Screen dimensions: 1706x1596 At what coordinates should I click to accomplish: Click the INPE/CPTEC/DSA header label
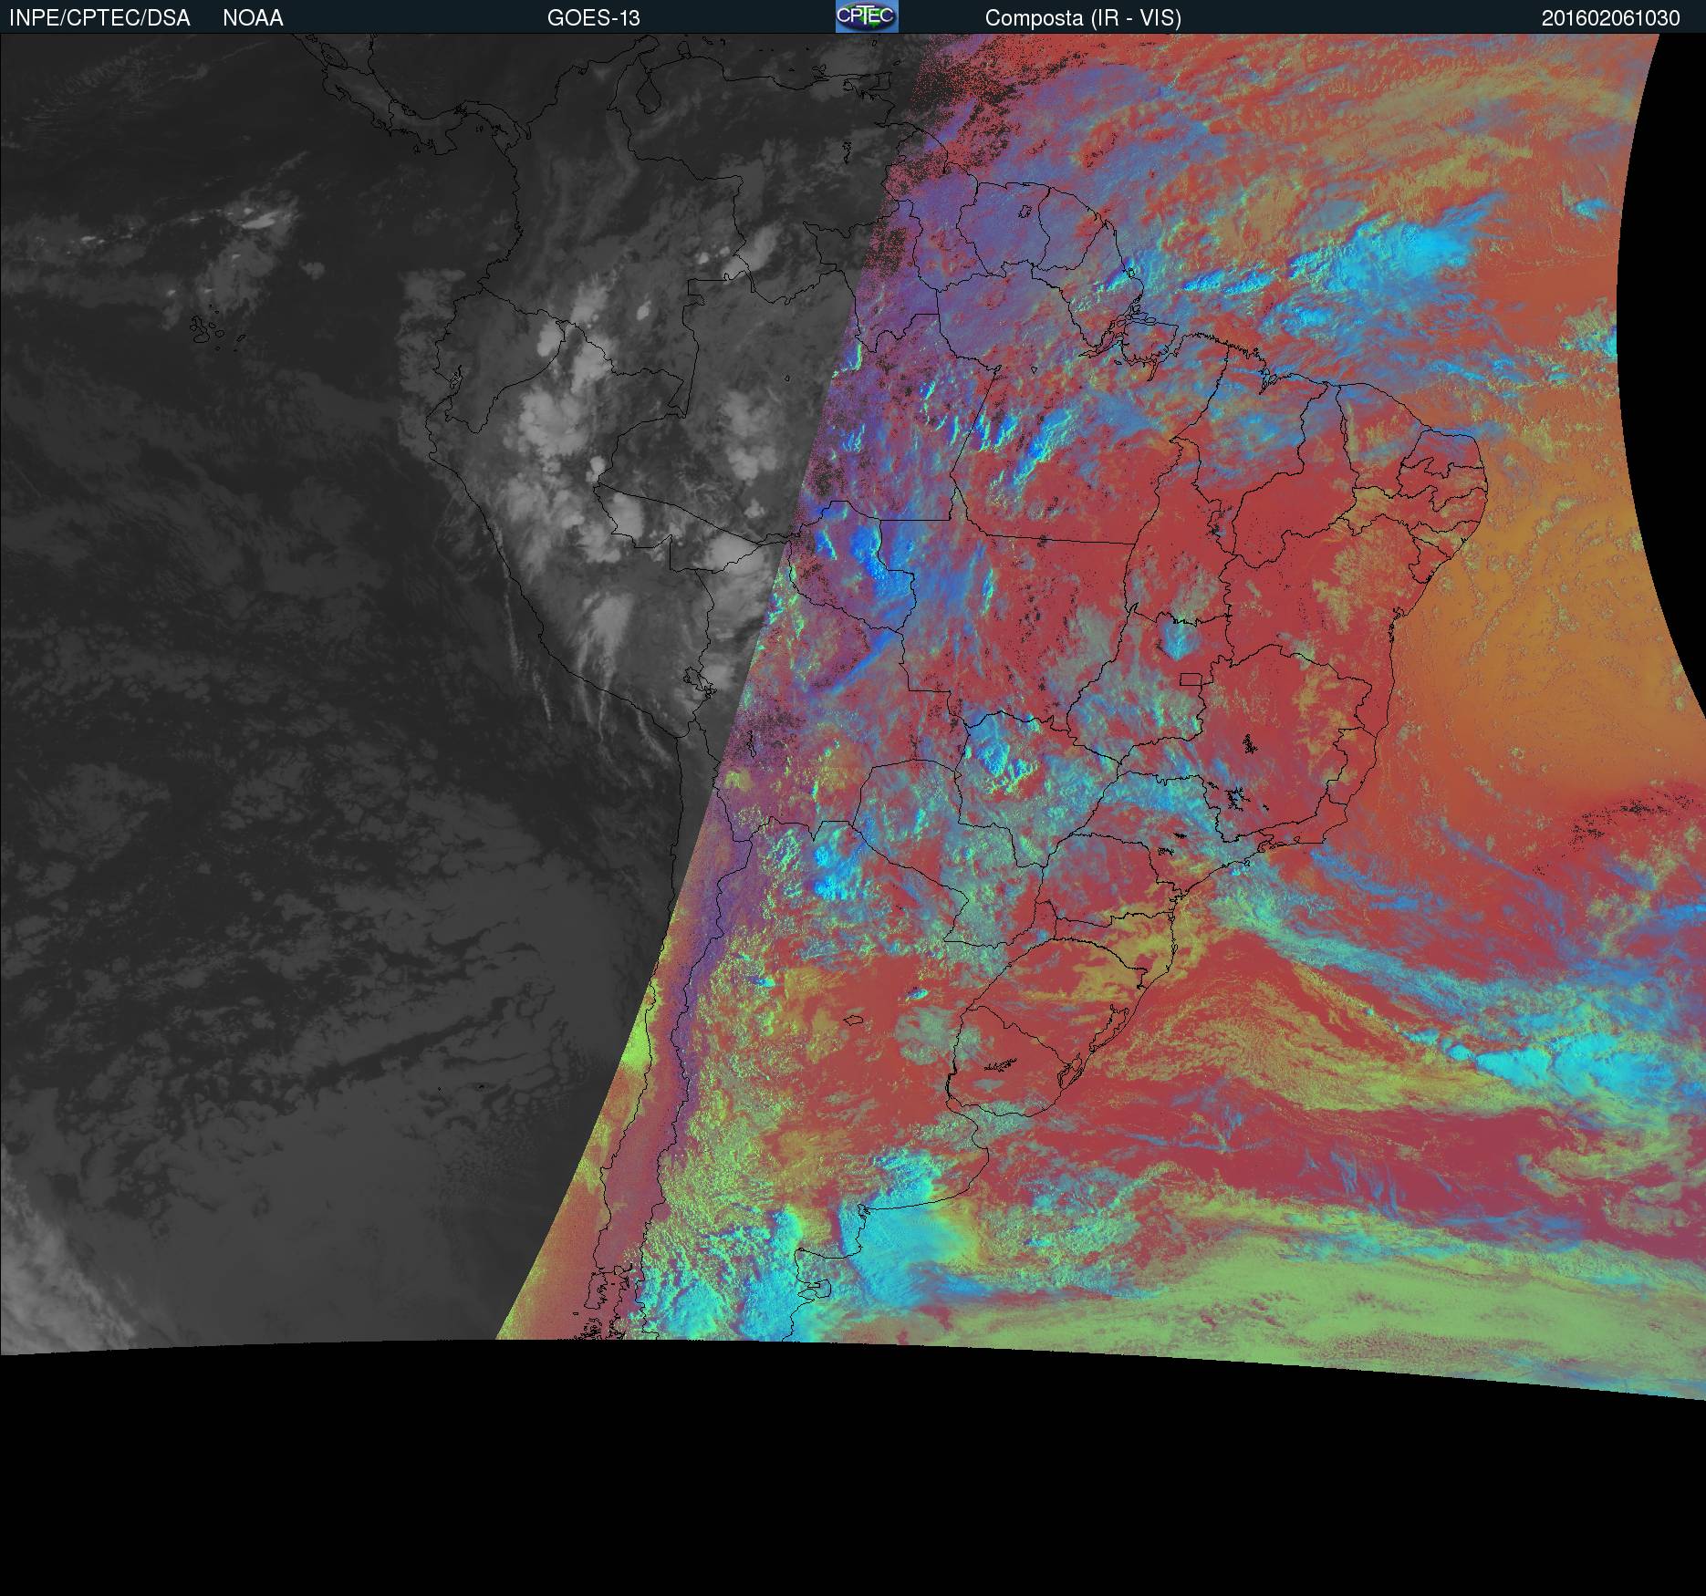click(x=99, y=18)
